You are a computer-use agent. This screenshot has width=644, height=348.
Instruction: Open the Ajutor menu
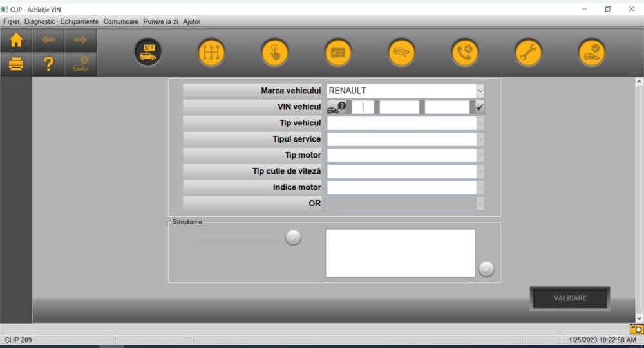click(191, 21)
